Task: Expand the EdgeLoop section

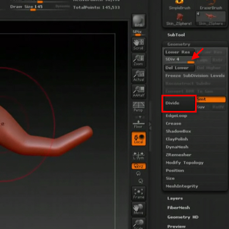Action: click(176, 116)
